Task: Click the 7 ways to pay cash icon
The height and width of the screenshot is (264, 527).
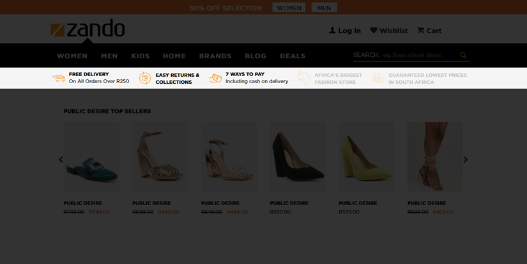Action: tap(215, 79)
